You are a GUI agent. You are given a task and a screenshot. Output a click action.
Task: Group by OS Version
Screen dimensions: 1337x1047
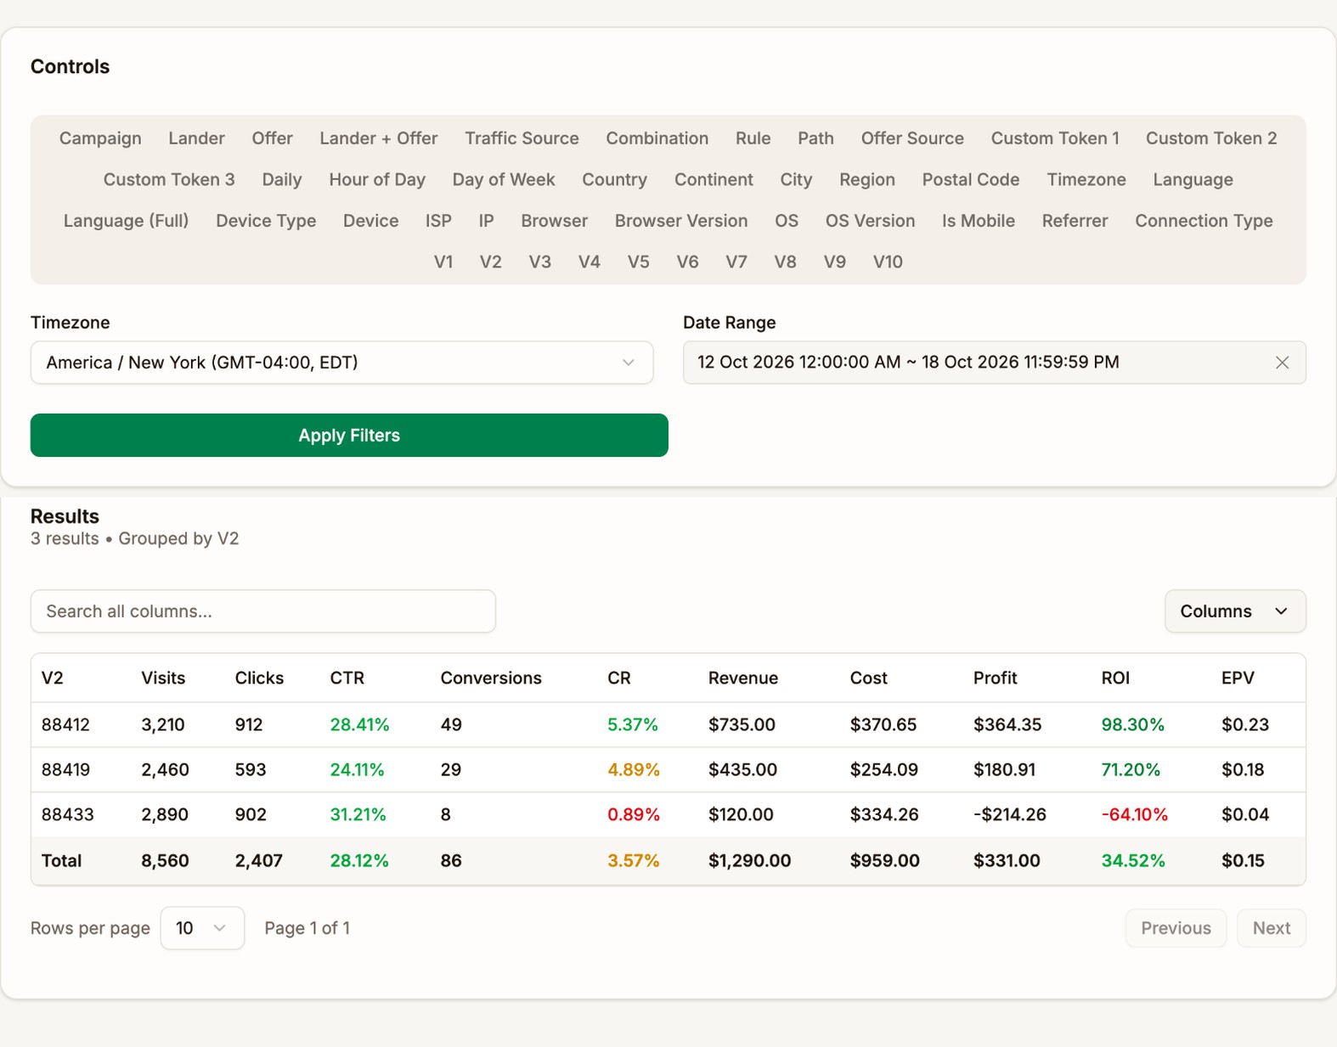point(870,221)
